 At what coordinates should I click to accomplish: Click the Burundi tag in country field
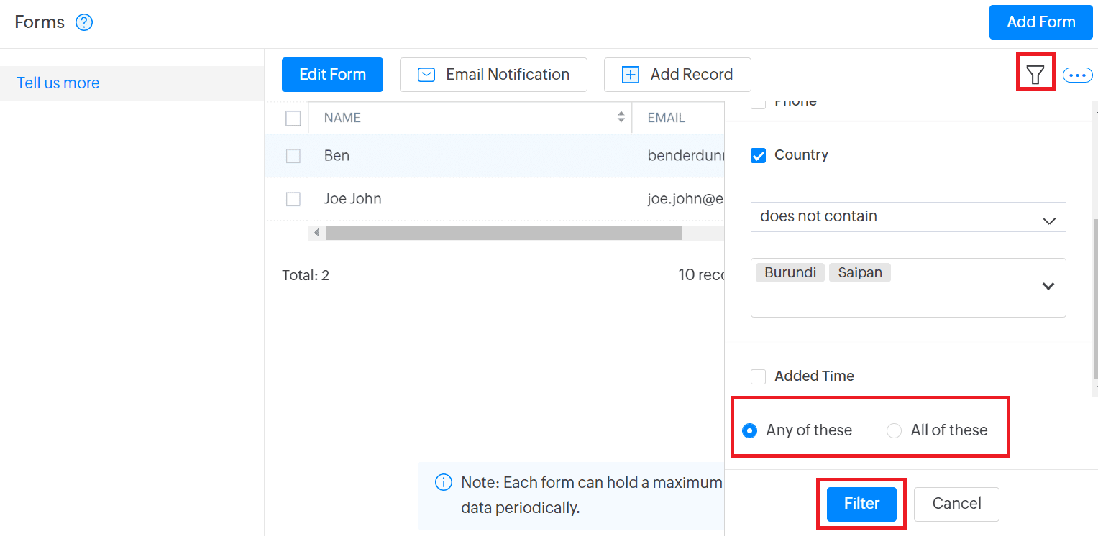coord(790,273)
